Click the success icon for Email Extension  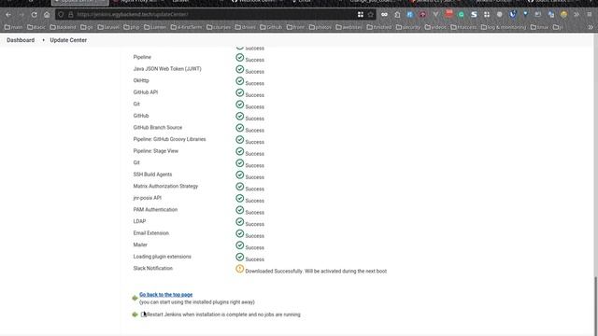coord(239,233)
